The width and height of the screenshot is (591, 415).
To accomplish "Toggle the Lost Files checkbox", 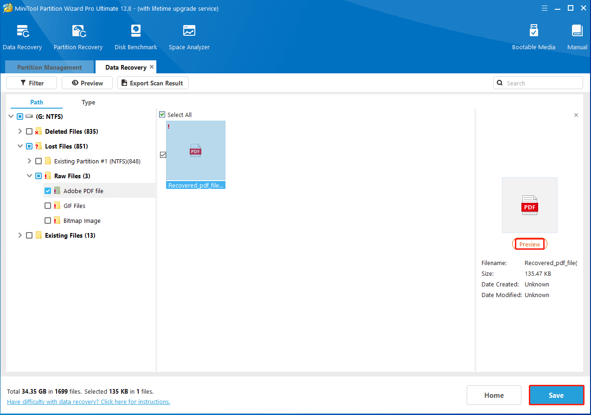I will pyautogui.click(x=29, y=146).
